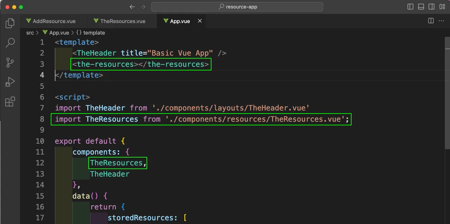This screenshot has height=224, width=450.
Task: Open the Customize Layout menu icon
Action: pos(442,7)
